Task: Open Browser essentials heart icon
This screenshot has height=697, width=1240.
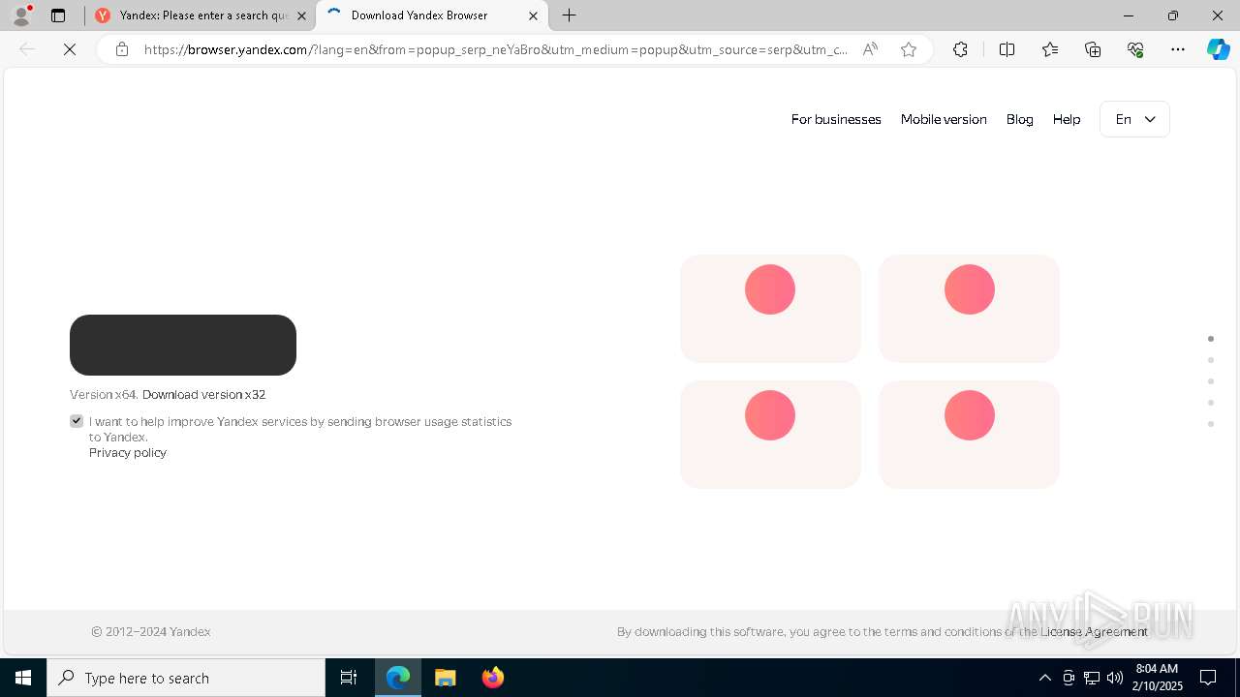Action: click(1135, 49)
